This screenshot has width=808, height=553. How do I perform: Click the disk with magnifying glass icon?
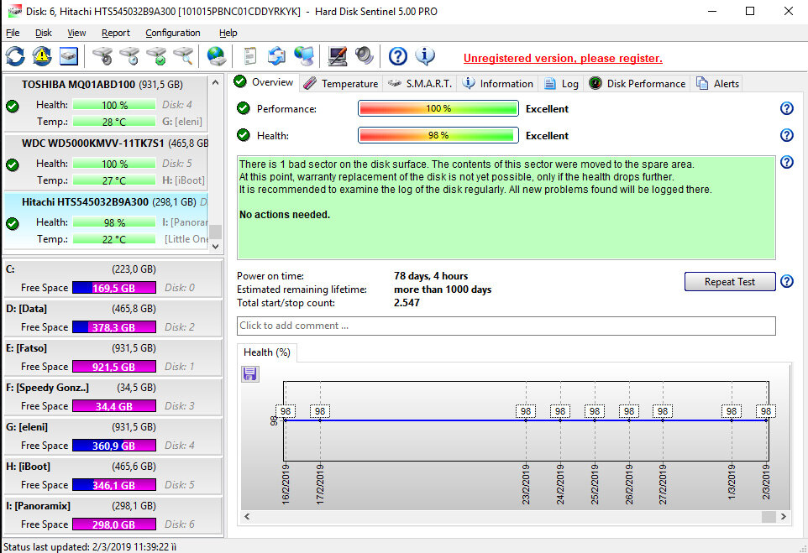[183, 56]
